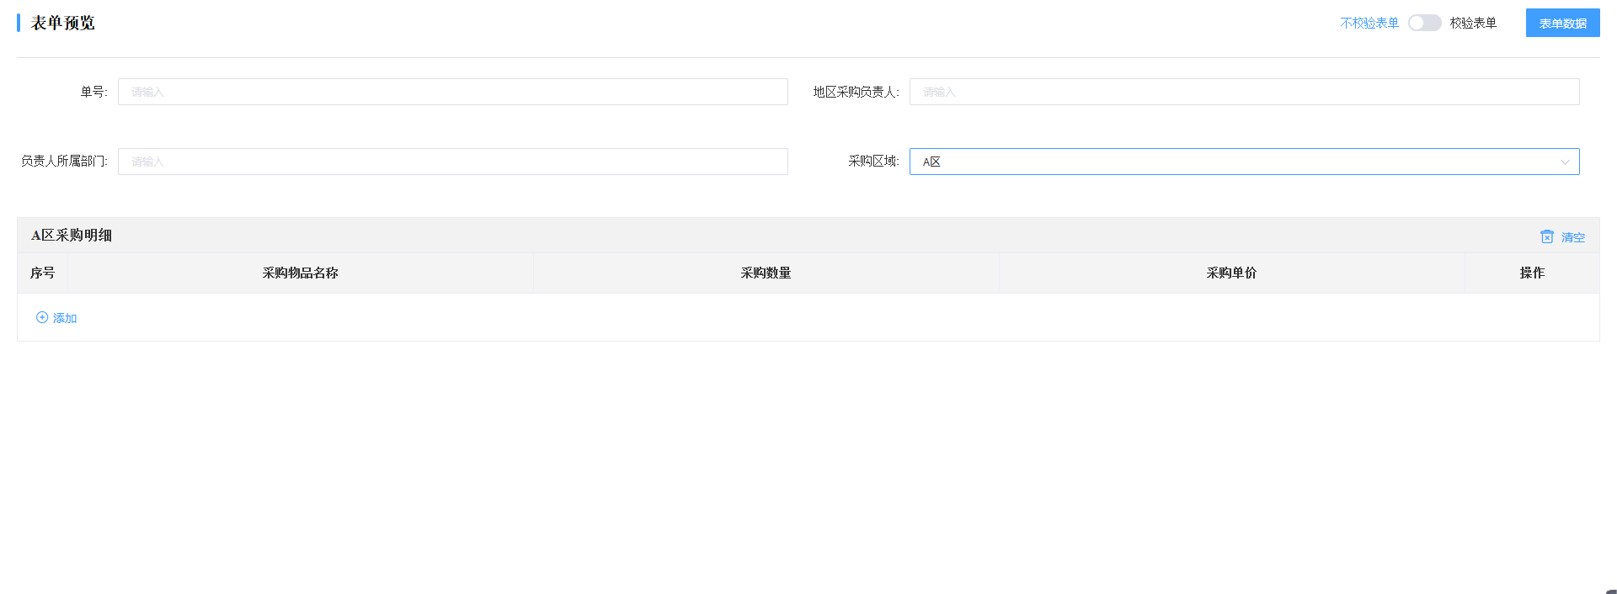Click the 采购数量 column header
1617x594 pixels.
point(766,273)
